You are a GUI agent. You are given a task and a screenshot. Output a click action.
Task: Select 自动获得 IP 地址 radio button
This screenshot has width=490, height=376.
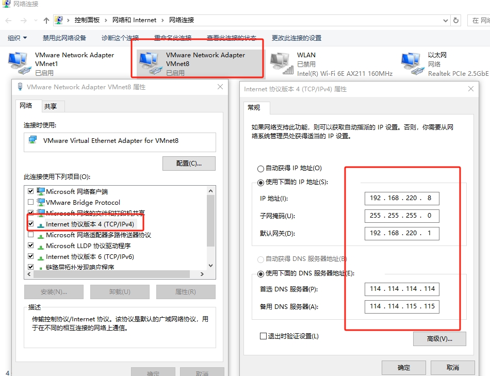tap(260, 169)
